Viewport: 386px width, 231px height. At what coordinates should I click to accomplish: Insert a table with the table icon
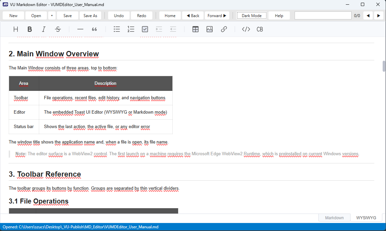tap(196, 30)
